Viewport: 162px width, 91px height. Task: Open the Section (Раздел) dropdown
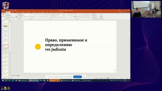[21, 17]
